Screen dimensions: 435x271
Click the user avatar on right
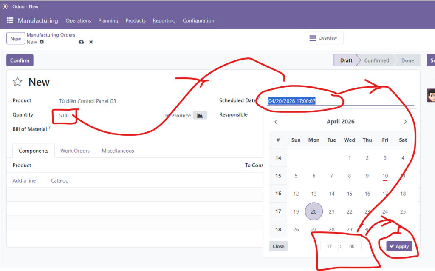pos(430,95)
